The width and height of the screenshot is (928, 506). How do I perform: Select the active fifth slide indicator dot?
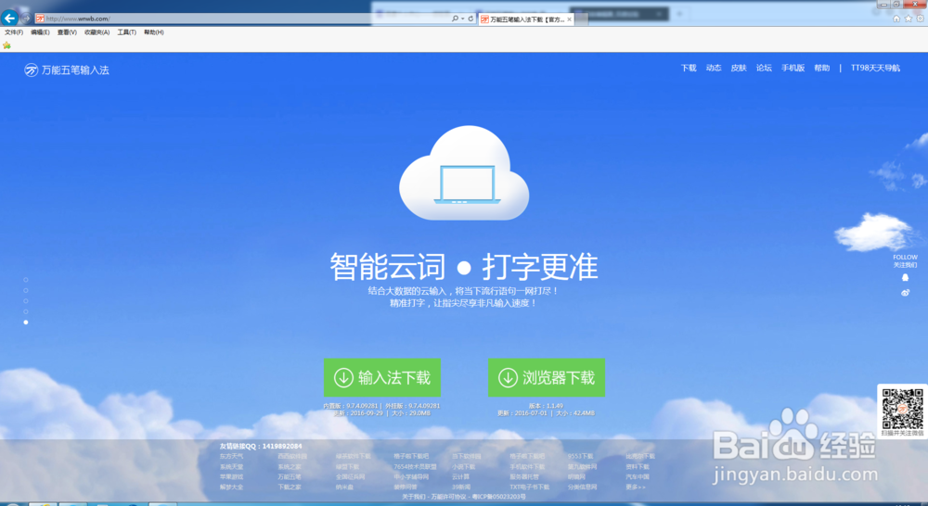point(25,323)
